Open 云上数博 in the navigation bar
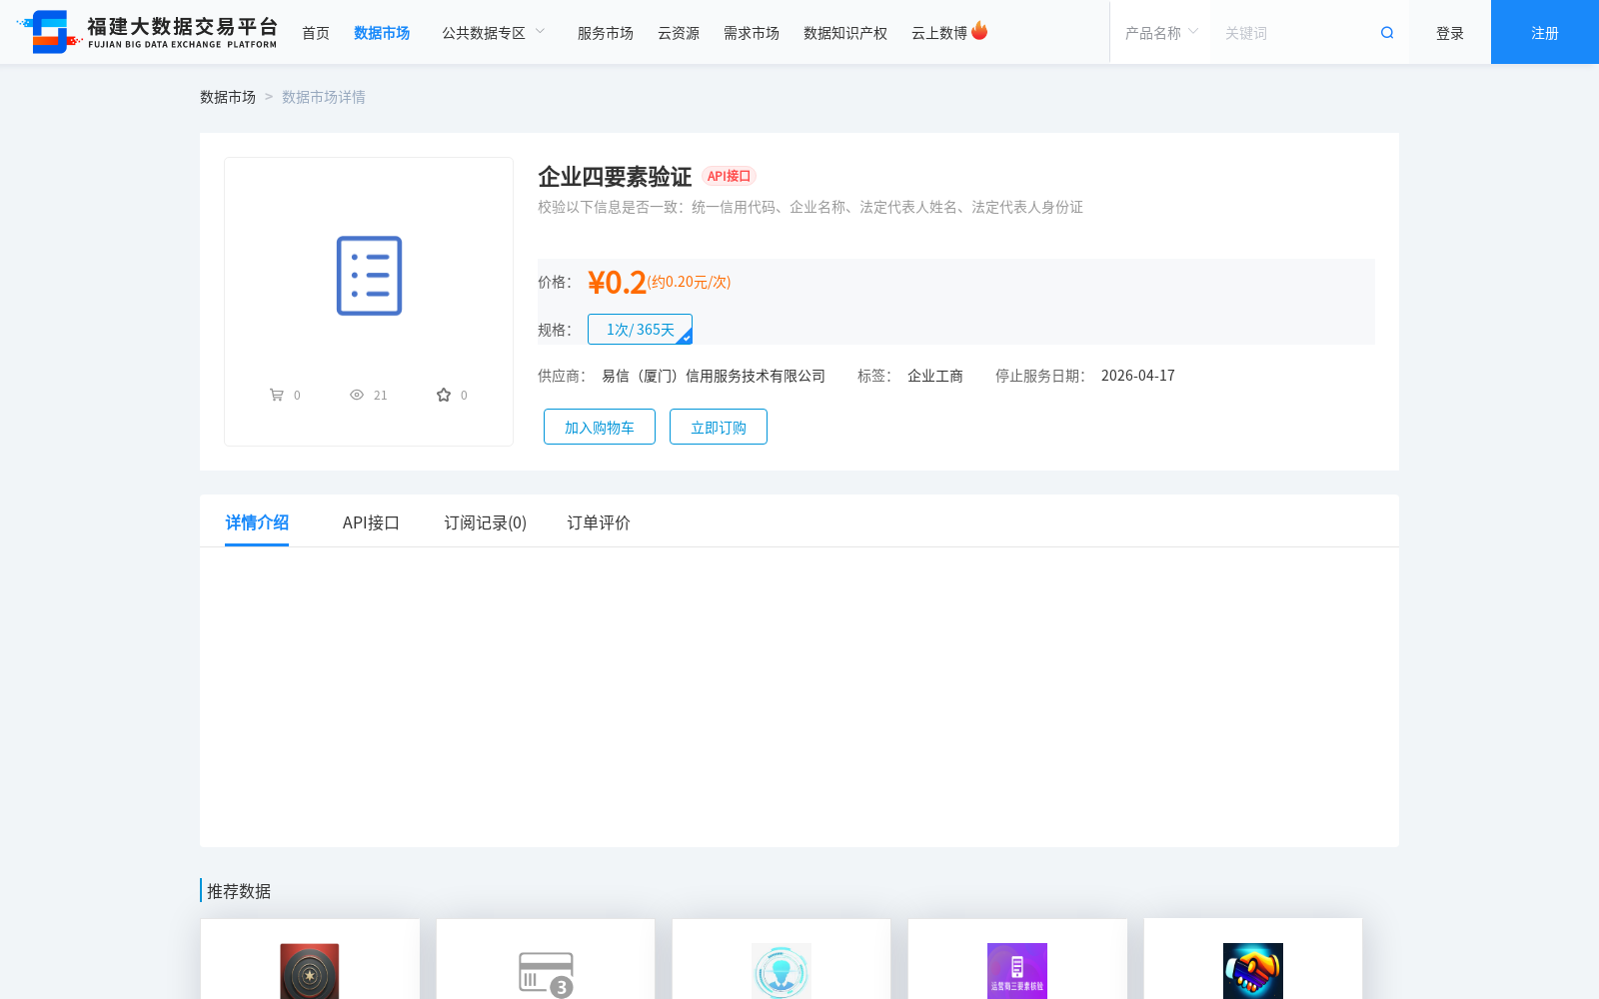This screenshot has width=1599, height=999. (x=939, y=33)
